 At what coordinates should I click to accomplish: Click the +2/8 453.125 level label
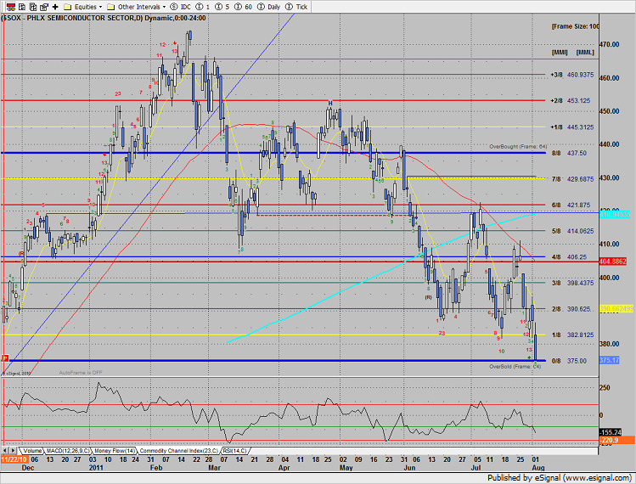pyautogui.click(x=571, y=100)
